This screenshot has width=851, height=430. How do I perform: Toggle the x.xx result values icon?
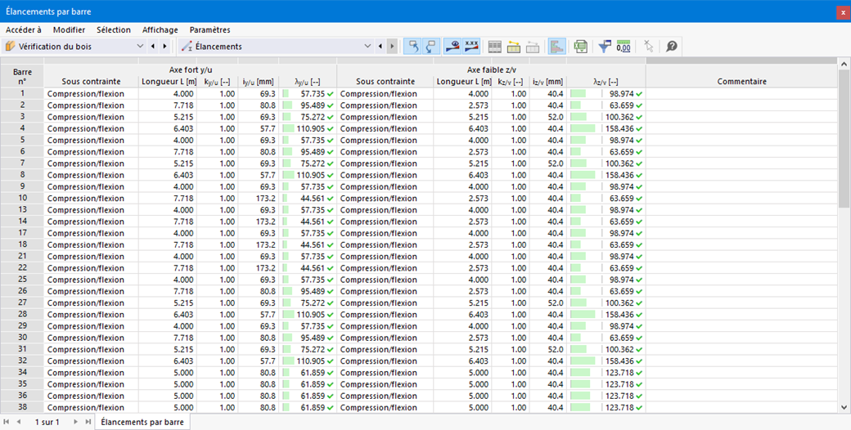click(x=471, y=47)
